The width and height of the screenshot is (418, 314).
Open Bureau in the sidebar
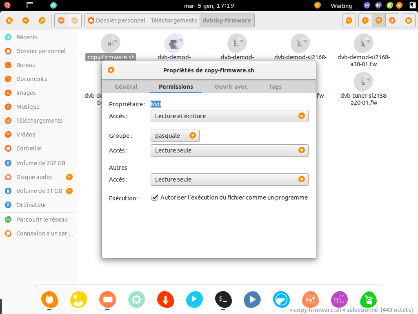click(39, 65)
